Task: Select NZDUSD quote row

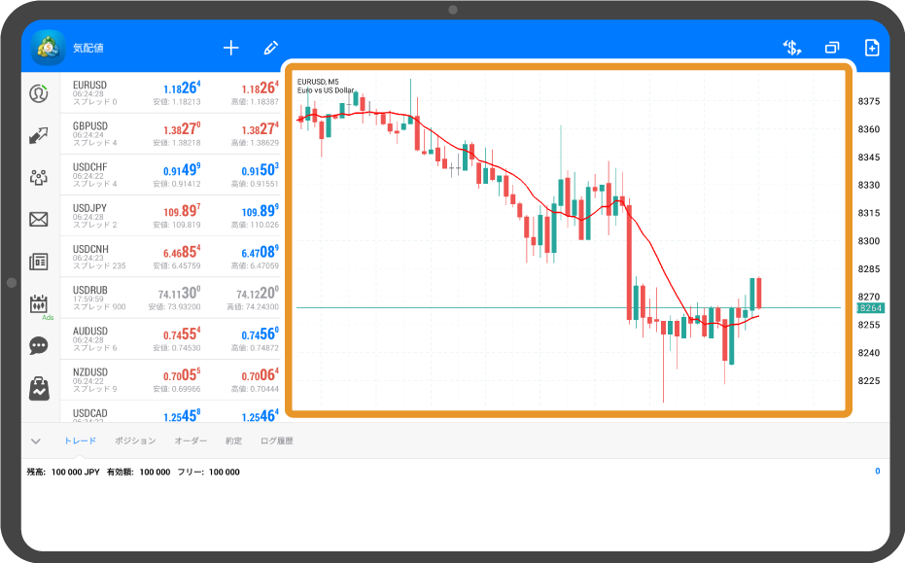Action: [x=171, y=379]
